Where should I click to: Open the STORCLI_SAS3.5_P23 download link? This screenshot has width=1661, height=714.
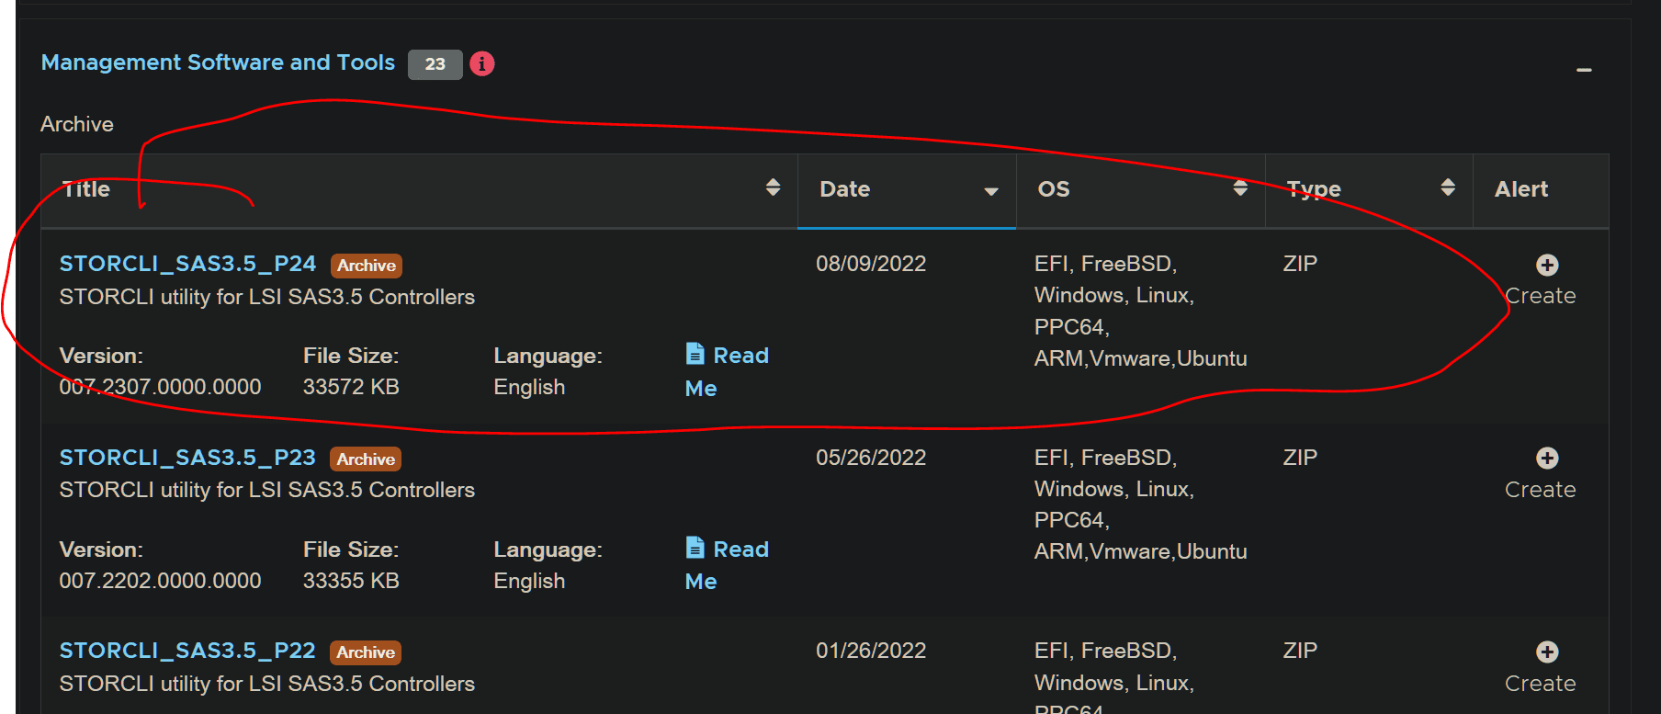(187, 458)
